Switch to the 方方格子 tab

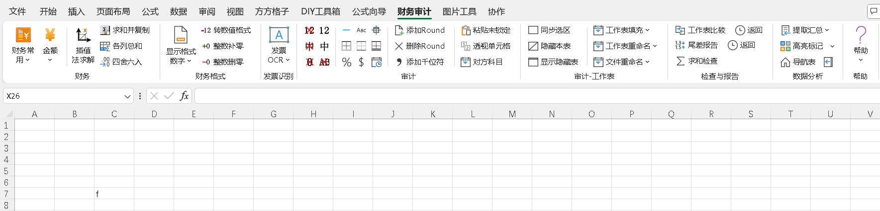click(272, 11)
